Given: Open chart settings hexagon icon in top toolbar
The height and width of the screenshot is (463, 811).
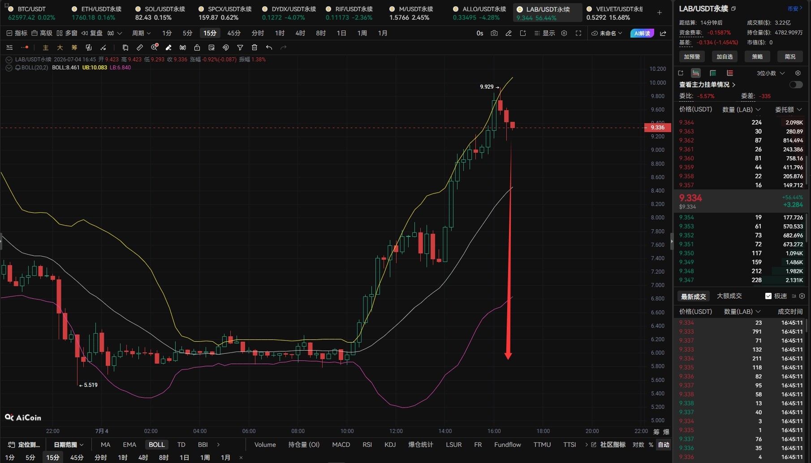Looking at the screenshot, I should 564,33.
